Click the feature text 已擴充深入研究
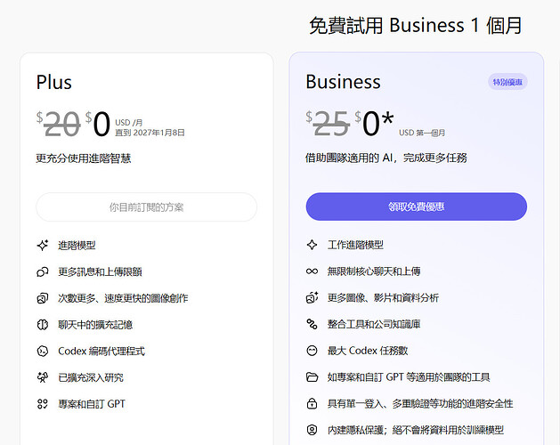Viewport: 560px width, 445px height. coord(91,377)
